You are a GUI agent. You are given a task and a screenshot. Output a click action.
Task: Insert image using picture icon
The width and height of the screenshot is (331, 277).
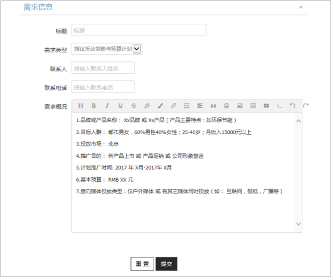click(240, 105)
